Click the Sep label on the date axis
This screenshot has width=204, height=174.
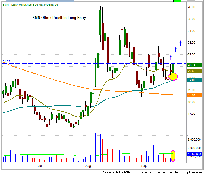click(x=145, y=167)
